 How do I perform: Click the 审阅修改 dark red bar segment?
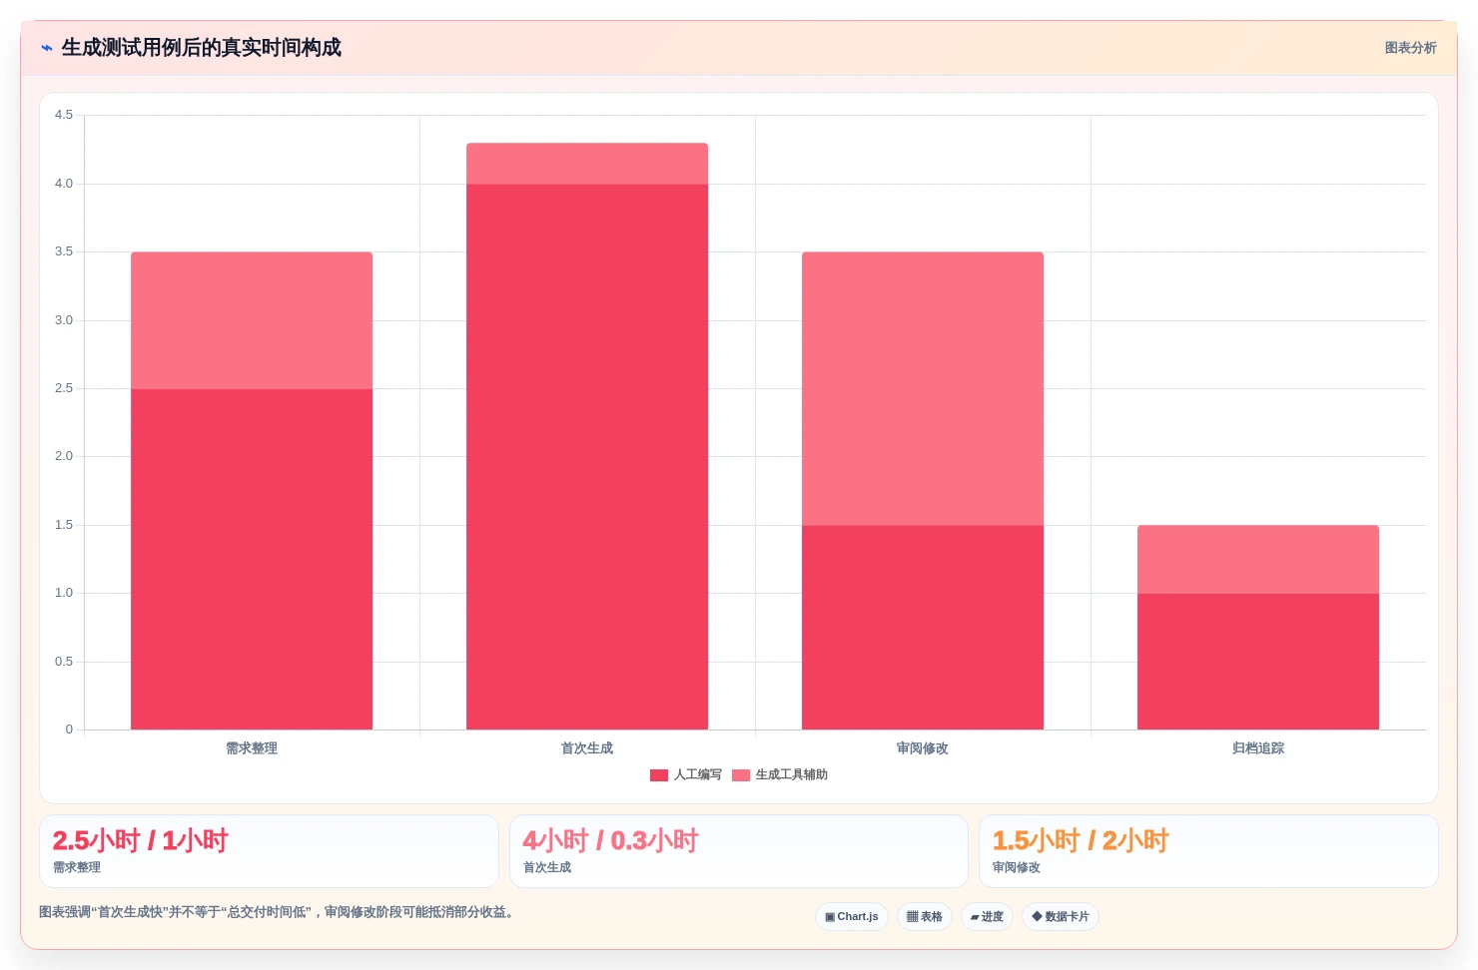tap(923, 628)
